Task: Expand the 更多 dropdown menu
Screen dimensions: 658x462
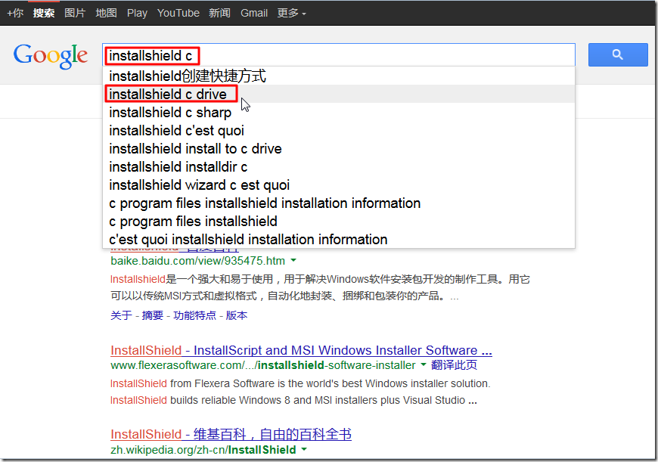Action: 291,13
